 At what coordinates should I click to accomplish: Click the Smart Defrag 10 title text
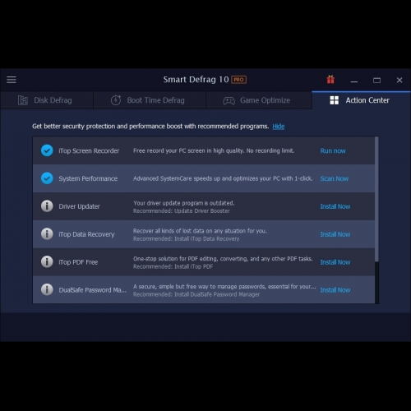[x=196, y=80]
